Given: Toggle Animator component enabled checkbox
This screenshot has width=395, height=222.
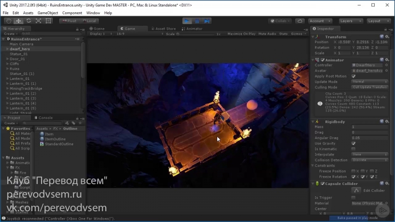Looking at the screenshot, I should click(x=323, y=60).
